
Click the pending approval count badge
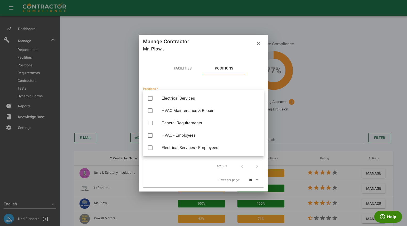292,102
